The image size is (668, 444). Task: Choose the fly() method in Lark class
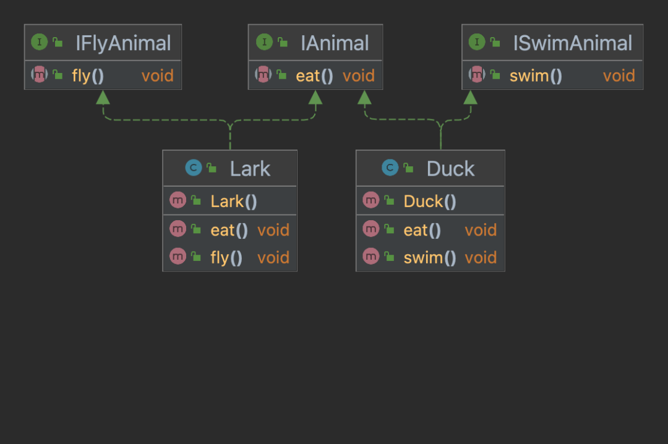226,257
